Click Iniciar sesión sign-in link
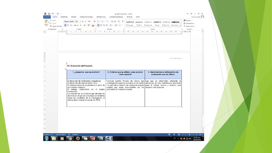The image size is (272, 153). click(x=196, y=17)
